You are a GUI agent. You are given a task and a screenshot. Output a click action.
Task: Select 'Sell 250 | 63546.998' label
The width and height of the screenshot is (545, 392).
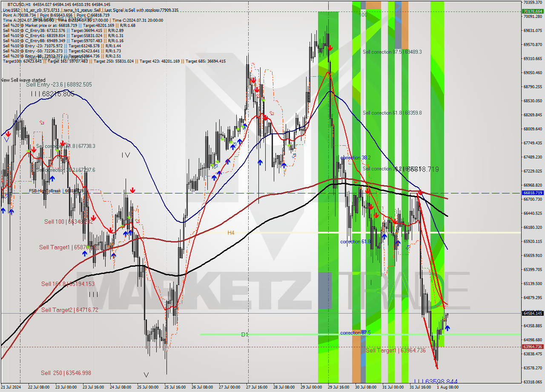66,373
